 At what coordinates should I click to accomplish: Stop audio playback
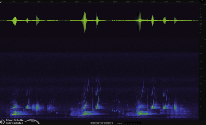coord(104,123)
